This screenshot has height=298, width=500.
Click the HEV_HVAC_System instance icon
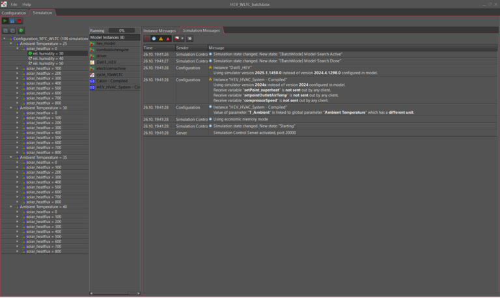tap(92, 87)
